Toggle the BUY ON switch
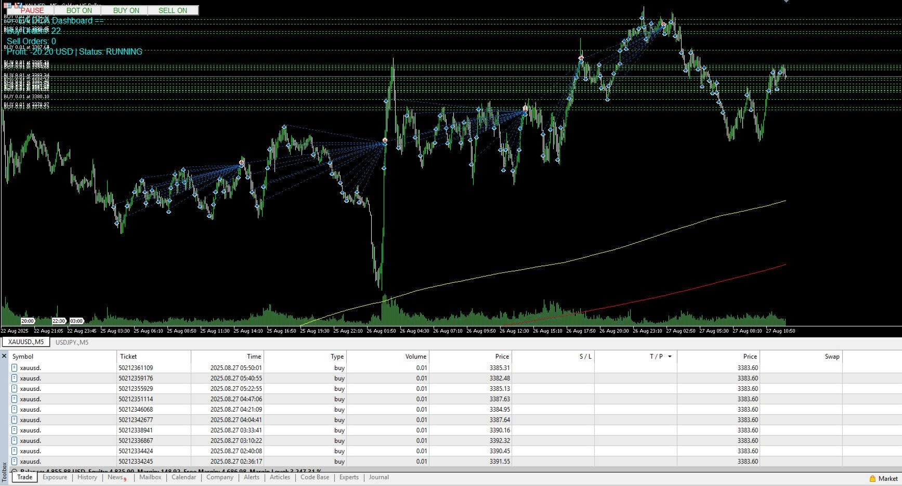Viewport: 902px width, 486px height. (126, 10)
